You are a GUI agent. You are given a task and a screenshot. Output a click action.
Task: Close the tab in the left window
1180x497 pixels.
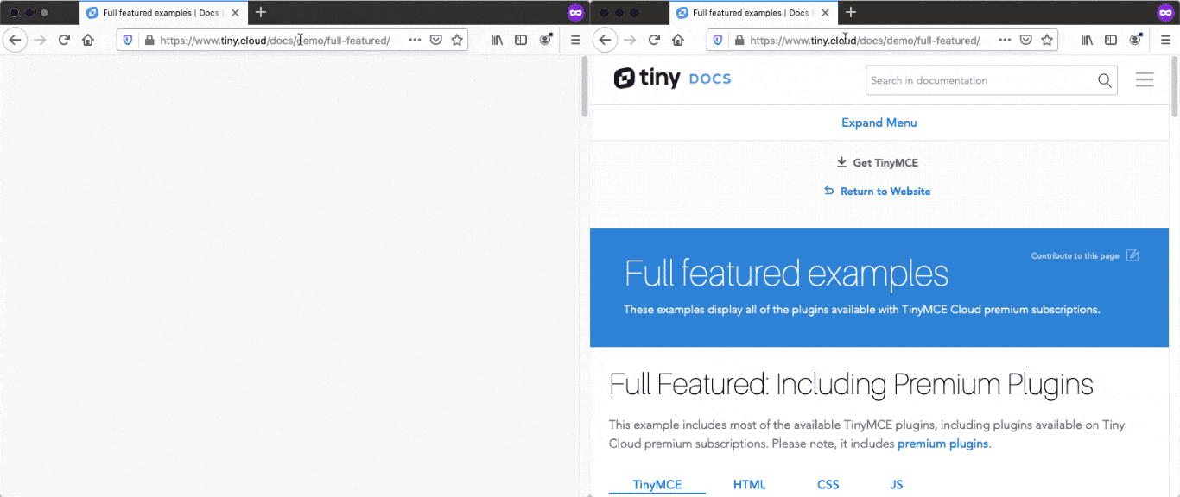(x=235, y=13)
